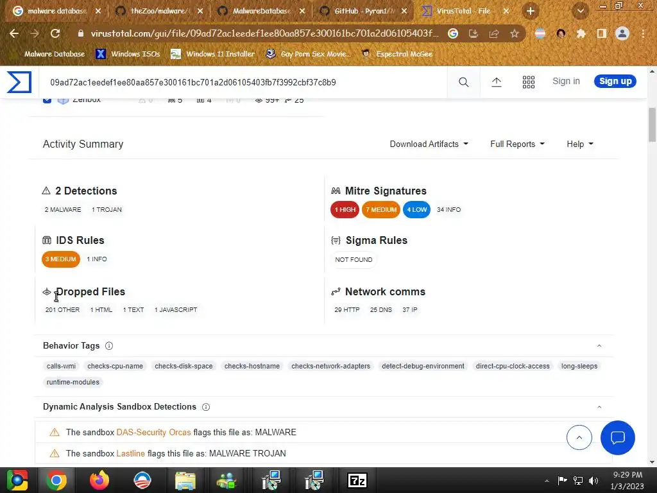Image resolution: width=657 pixels, height=493 pixels.
Task: Open Chrome three-dot menu
Action: [643, 33]
